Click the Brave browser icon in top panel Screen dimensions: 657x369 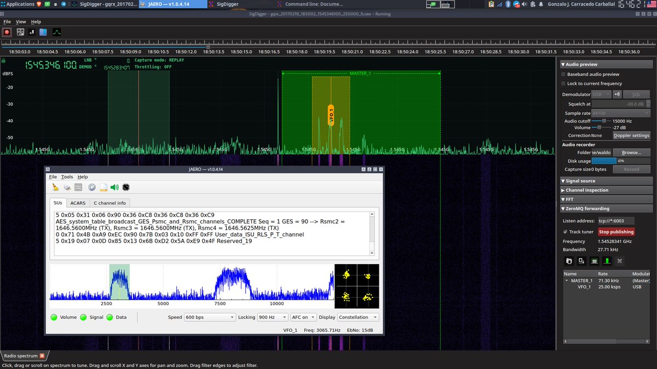pyautogui.click(x=39, y=4)
